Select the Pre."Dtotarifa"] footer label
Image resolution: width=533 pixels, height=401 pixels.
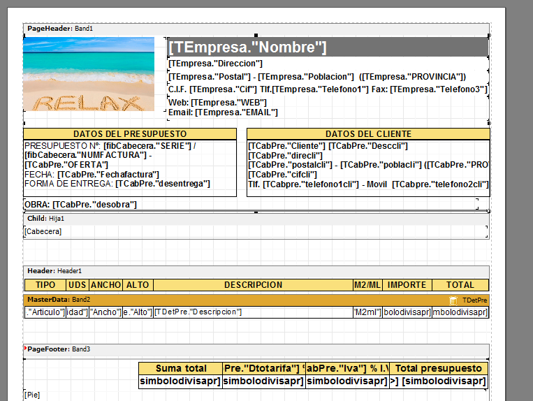click(264, 368)
